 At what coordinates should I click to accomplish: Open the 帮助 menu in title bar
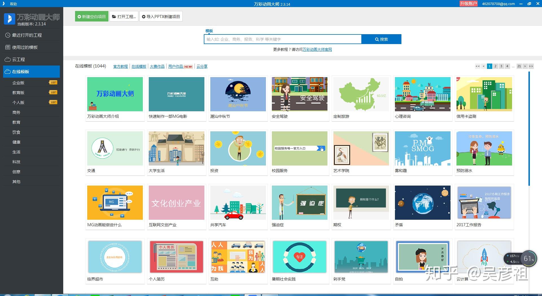(x=13, y=4)
